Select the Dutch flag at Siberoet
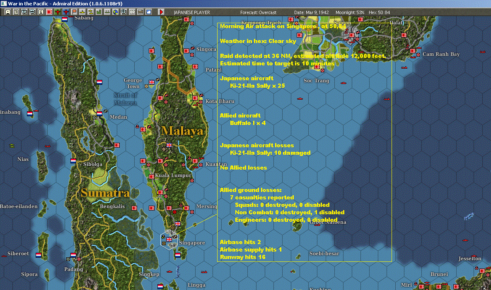 [x=39, y=255]
